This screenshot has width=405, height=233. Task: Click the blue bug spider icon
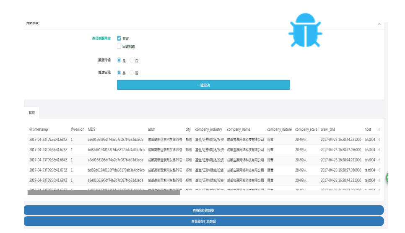(x=305, y=30)
